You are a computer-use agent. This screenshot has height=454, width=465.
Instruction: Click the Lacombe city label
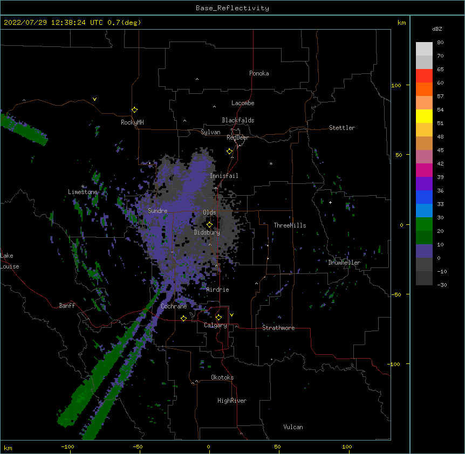point(243,103)
